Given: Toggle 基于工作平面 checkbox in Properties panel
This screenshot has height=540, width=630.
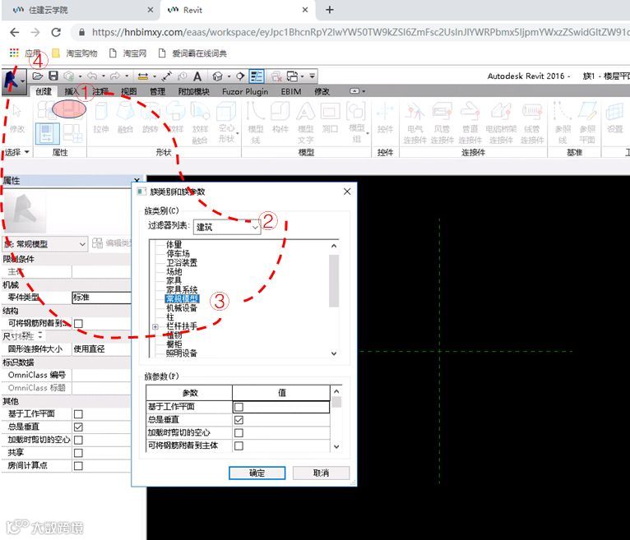Looking at the screenshot, I should (78, 414).
